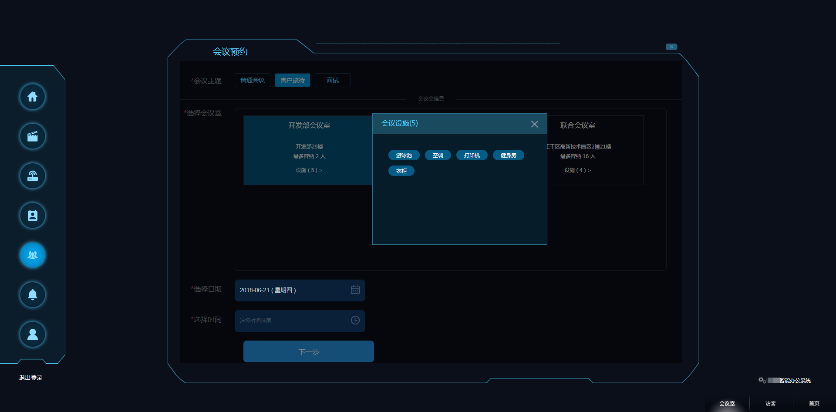The image size is (836, 412).
Task: Click the 下一步 button
Action: tap(309, 351)
